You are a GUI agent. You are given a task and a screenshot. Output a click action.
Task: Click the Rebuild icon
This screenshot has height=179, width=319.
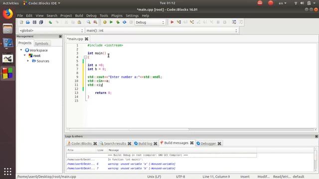[x=124, y=22]
